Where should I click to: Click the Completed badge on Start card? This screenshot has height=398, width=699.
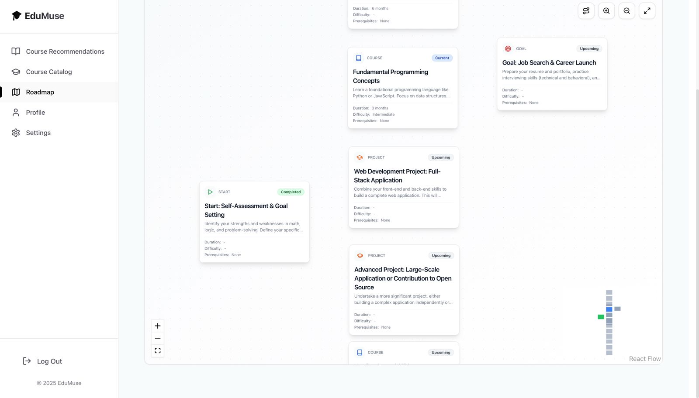291,192
